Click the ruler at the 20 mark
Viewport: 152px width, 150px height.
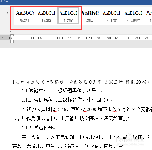(108, 38)
